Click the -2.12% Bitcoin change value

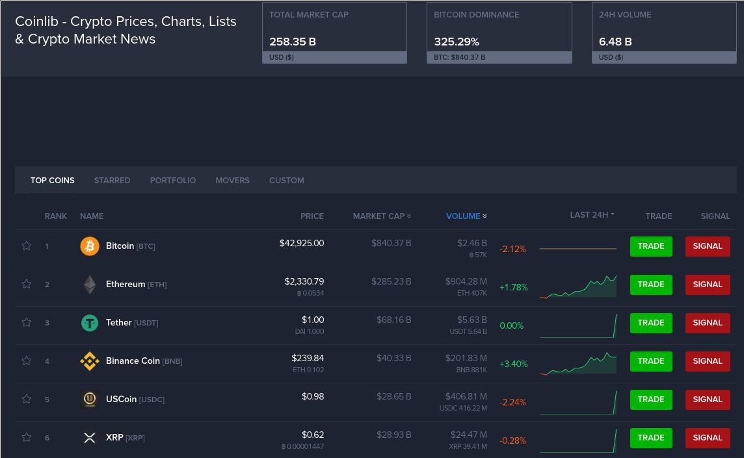pyautogui.click(x=513, y=249)
